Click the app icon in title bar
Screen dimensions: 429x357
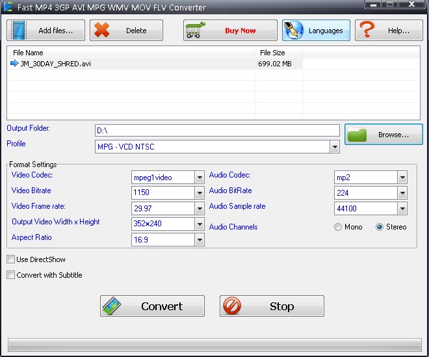8,7
